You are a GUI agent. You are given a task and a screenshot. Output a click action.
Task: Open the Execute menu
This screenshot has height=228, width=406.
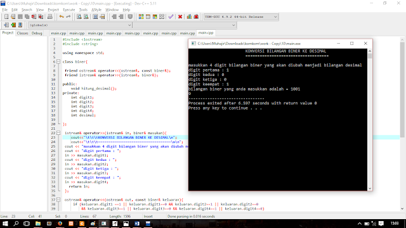click(x=69, y=10)
